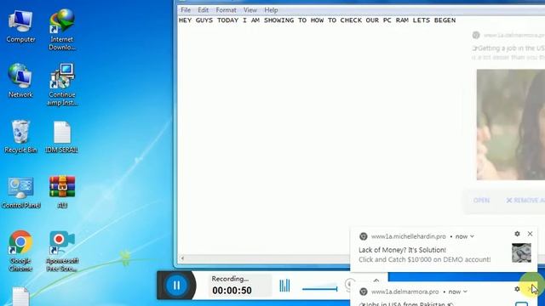Click Chrome icon on delmarmora.pro notification

coord(364,292)
